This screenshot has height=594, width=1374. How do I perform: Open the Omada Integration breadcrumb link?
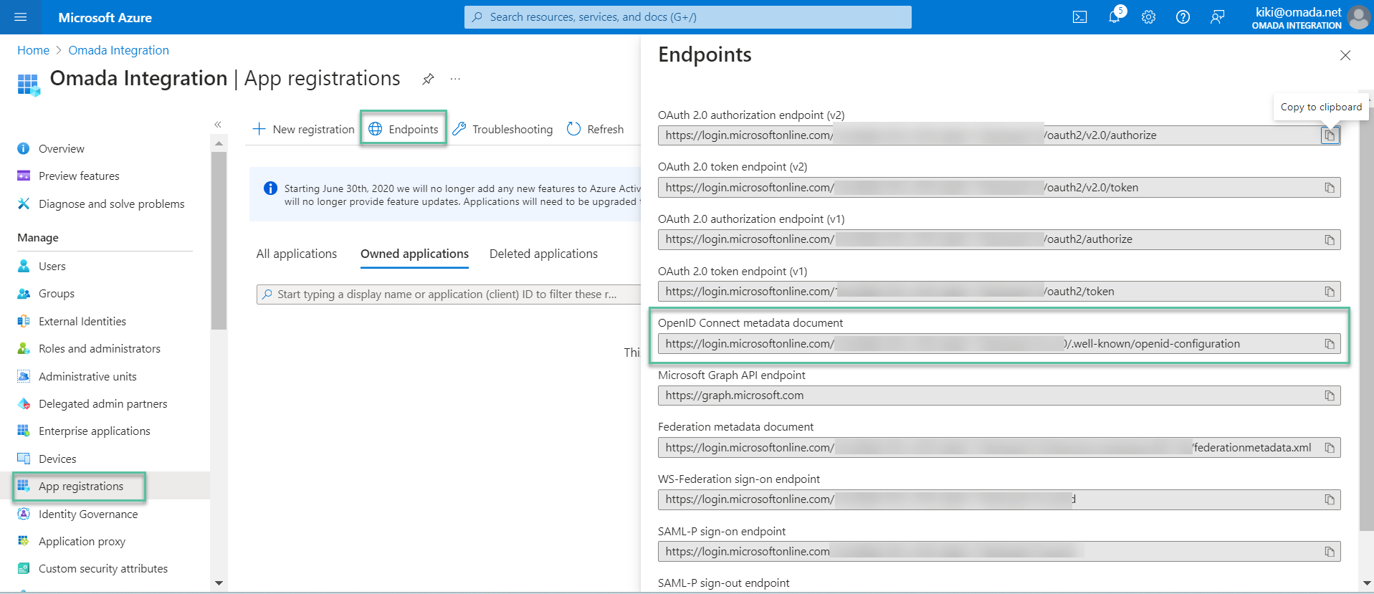tap(119, 50)
